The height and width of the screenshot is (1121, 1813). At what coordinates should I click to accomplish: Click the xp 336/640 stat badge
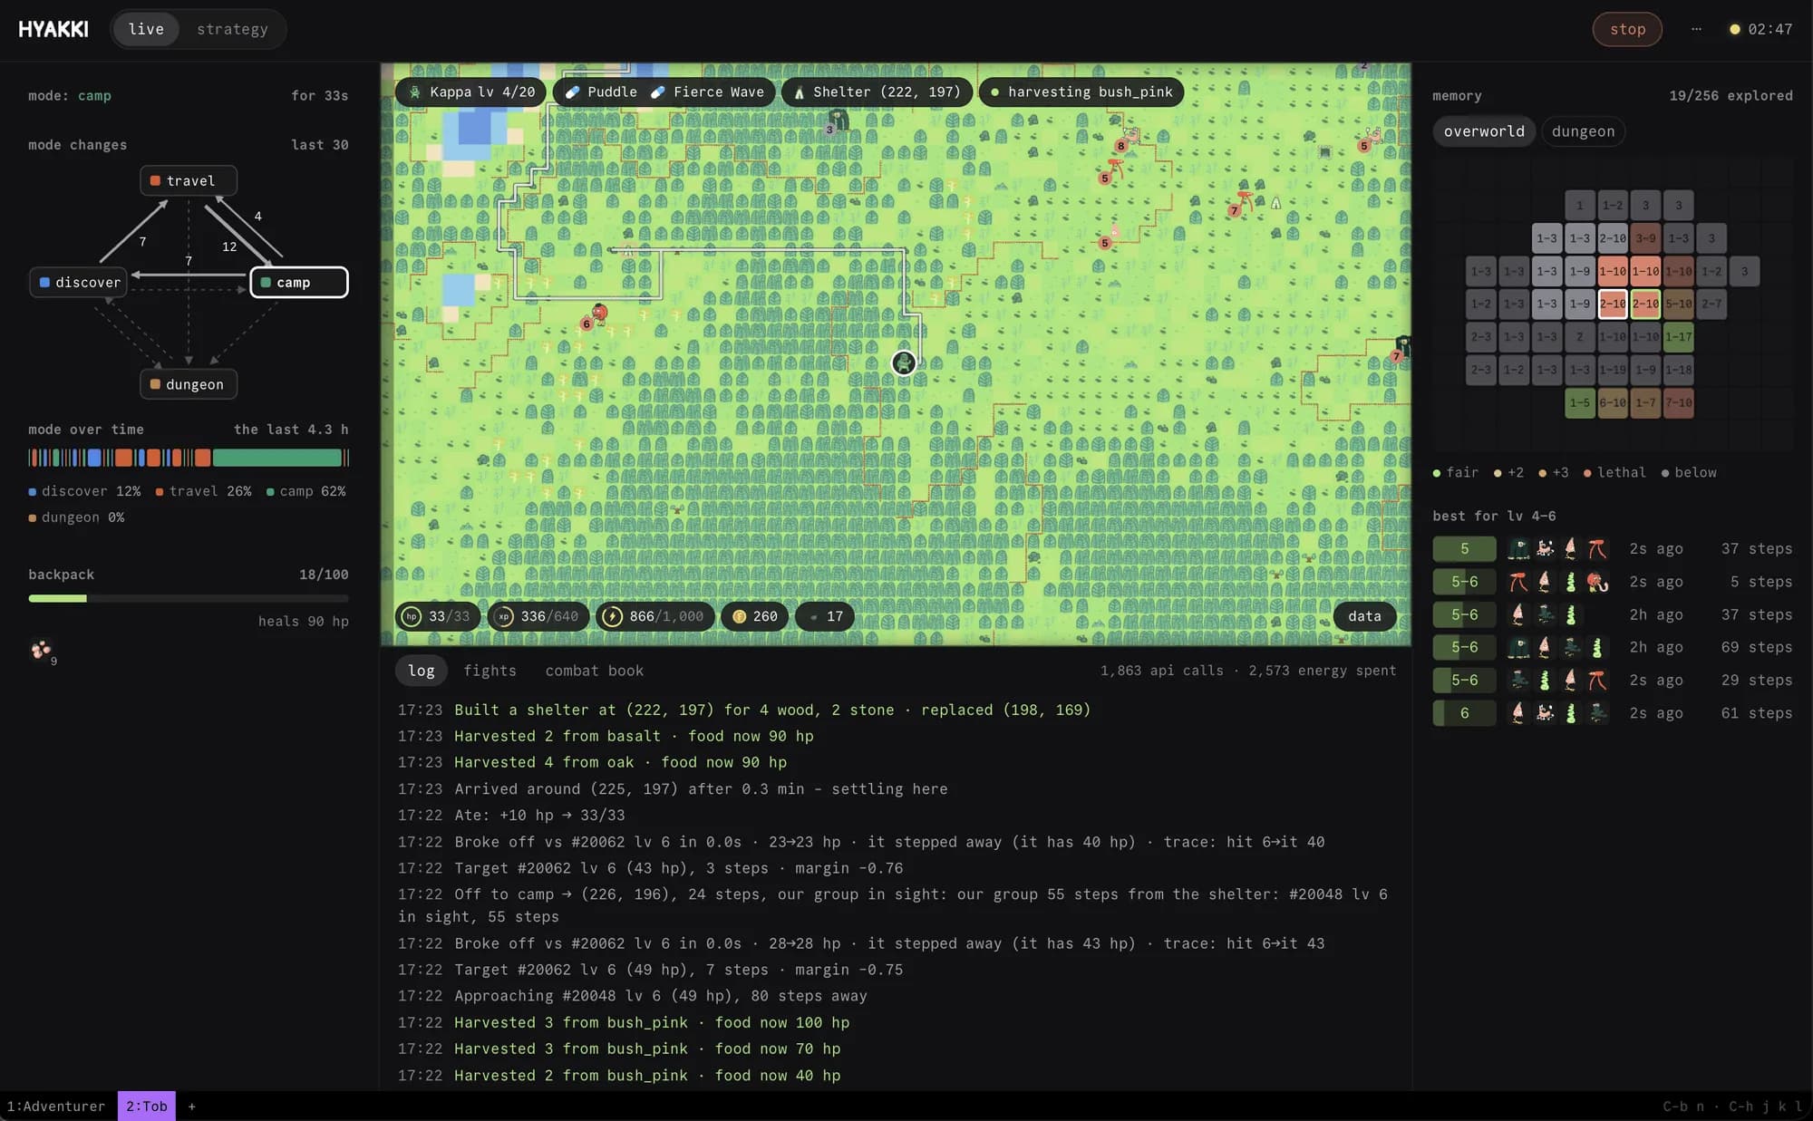pyautogui.click(x=538, y=616)
